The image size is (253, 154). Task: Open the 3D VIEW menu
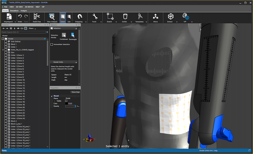(19, 7)
